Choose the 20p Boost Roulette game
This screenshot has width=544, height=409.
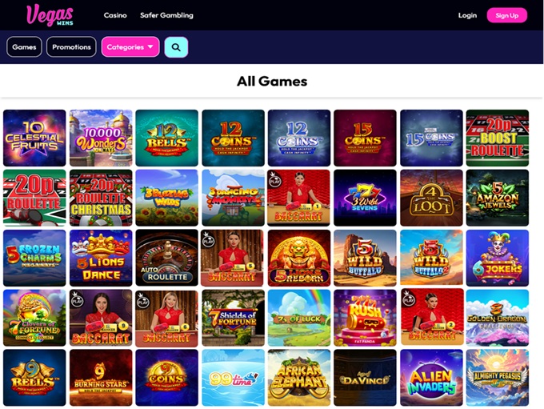pyautogui.click(x=498, y=138)
